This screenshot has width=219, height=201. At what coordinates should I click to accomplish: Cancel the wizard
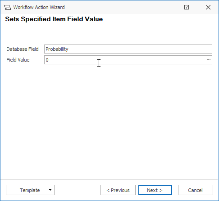(196, 190)
